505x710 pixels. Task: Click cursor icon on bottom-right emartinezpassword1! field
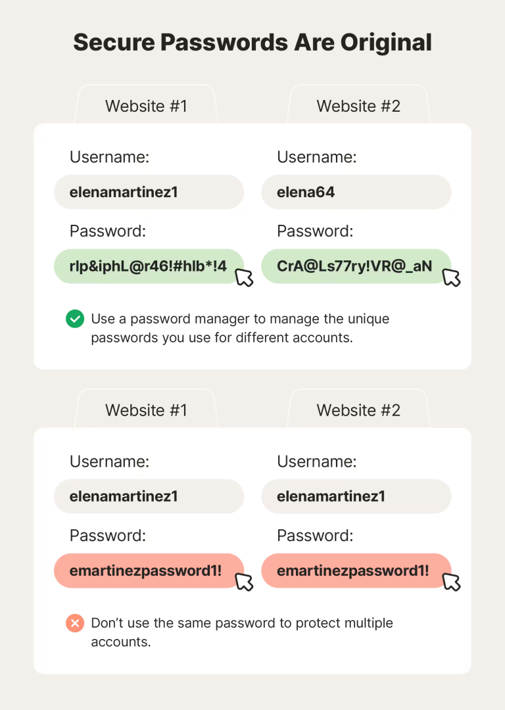[452, 582]
